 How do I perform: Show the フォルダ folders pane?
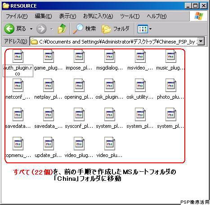pyautogui.click(x=115, y=29)
